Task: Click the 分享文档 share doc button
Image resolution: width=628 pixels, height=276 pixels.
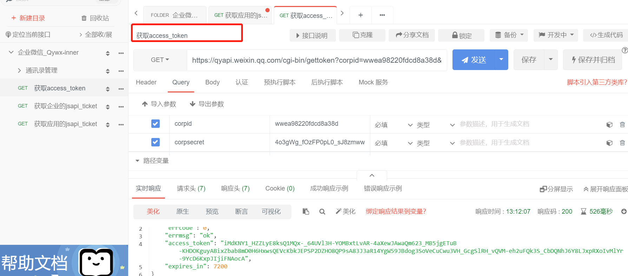Action: pyautogui.click(x=412, y=35)
